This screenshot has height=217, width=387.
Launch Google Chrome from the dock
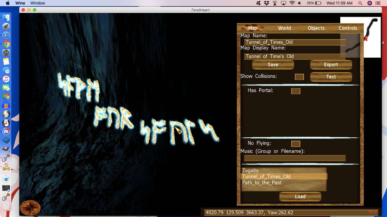6,44
